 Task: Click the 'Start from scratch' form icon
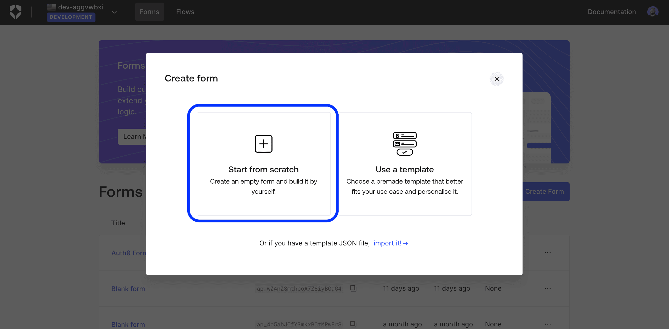coord(264,144)
